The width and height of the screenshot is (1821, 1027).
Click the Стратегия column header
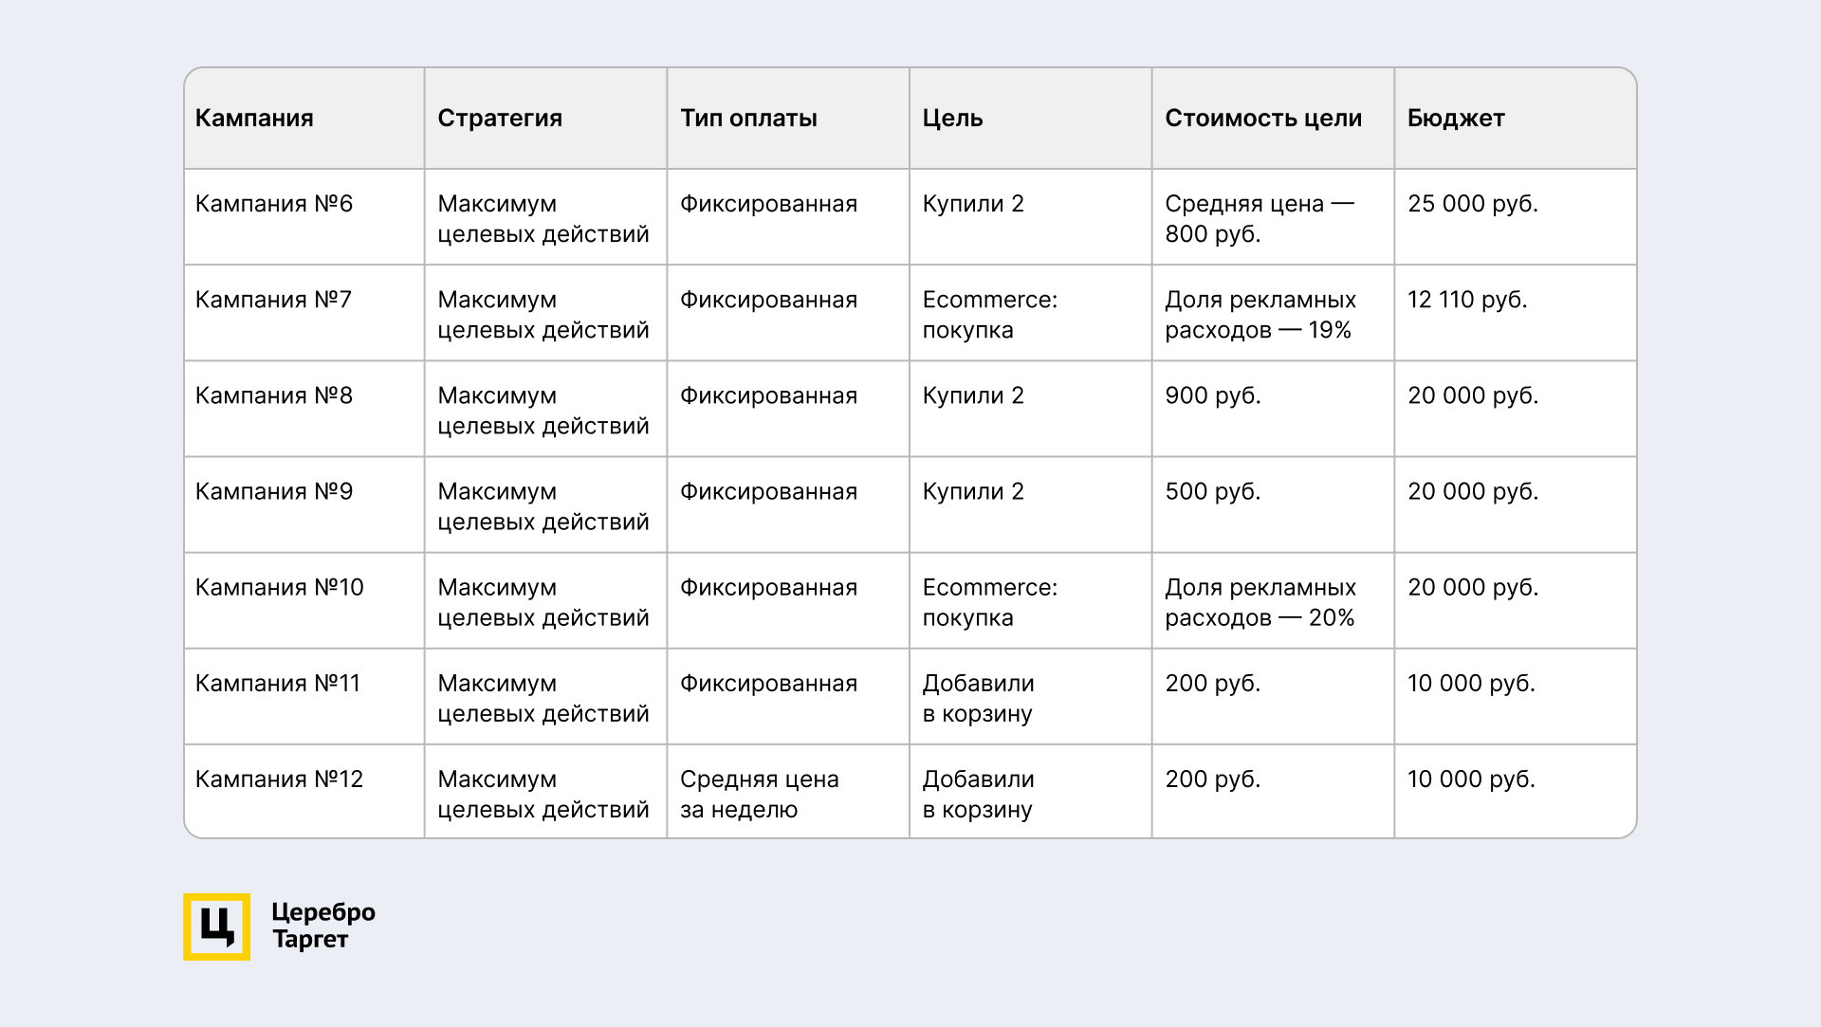coord(500,119)
